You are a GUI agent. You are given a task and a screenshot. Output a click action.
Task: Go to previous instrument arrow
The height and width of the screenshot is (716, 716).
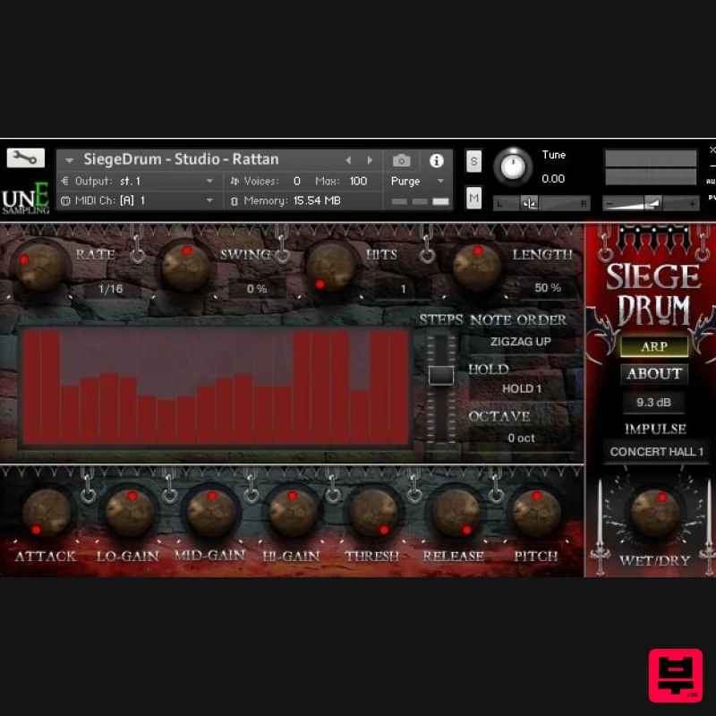(348, 160)
